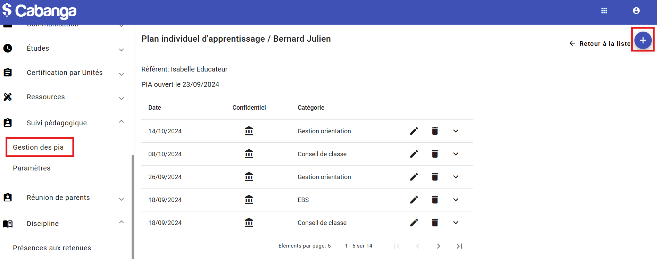Image resolution: width=657 pixels, height=259 pixels.
Task: Click the 08/10/2024 date cell
Action: point(165,154)
